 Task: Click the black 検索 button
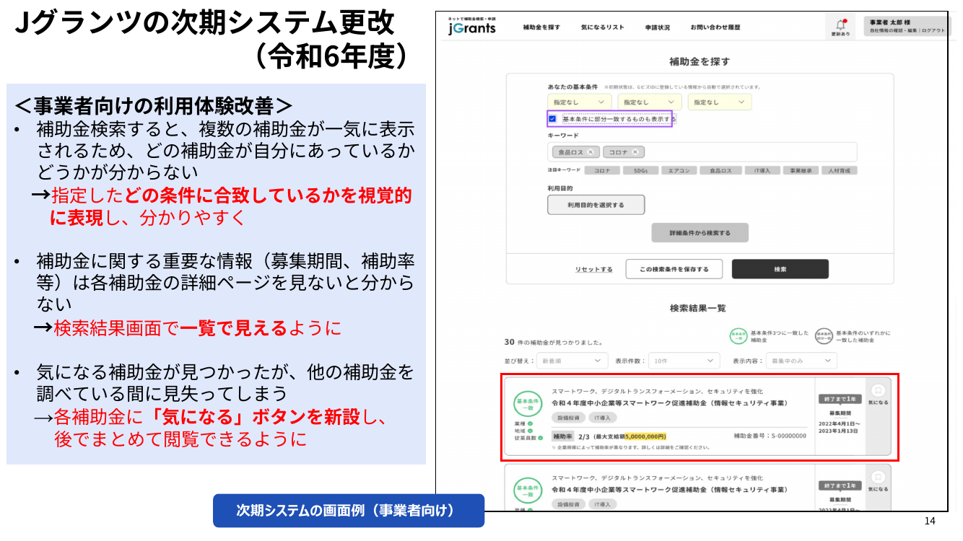pos(780,269)
